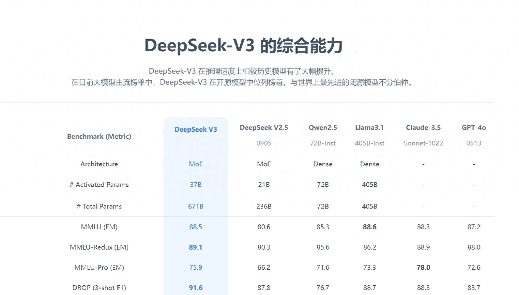Viewport: 519px width, 295px height.
Task: Click the 'Architecture' row label
Action: [x=99, y=164]
